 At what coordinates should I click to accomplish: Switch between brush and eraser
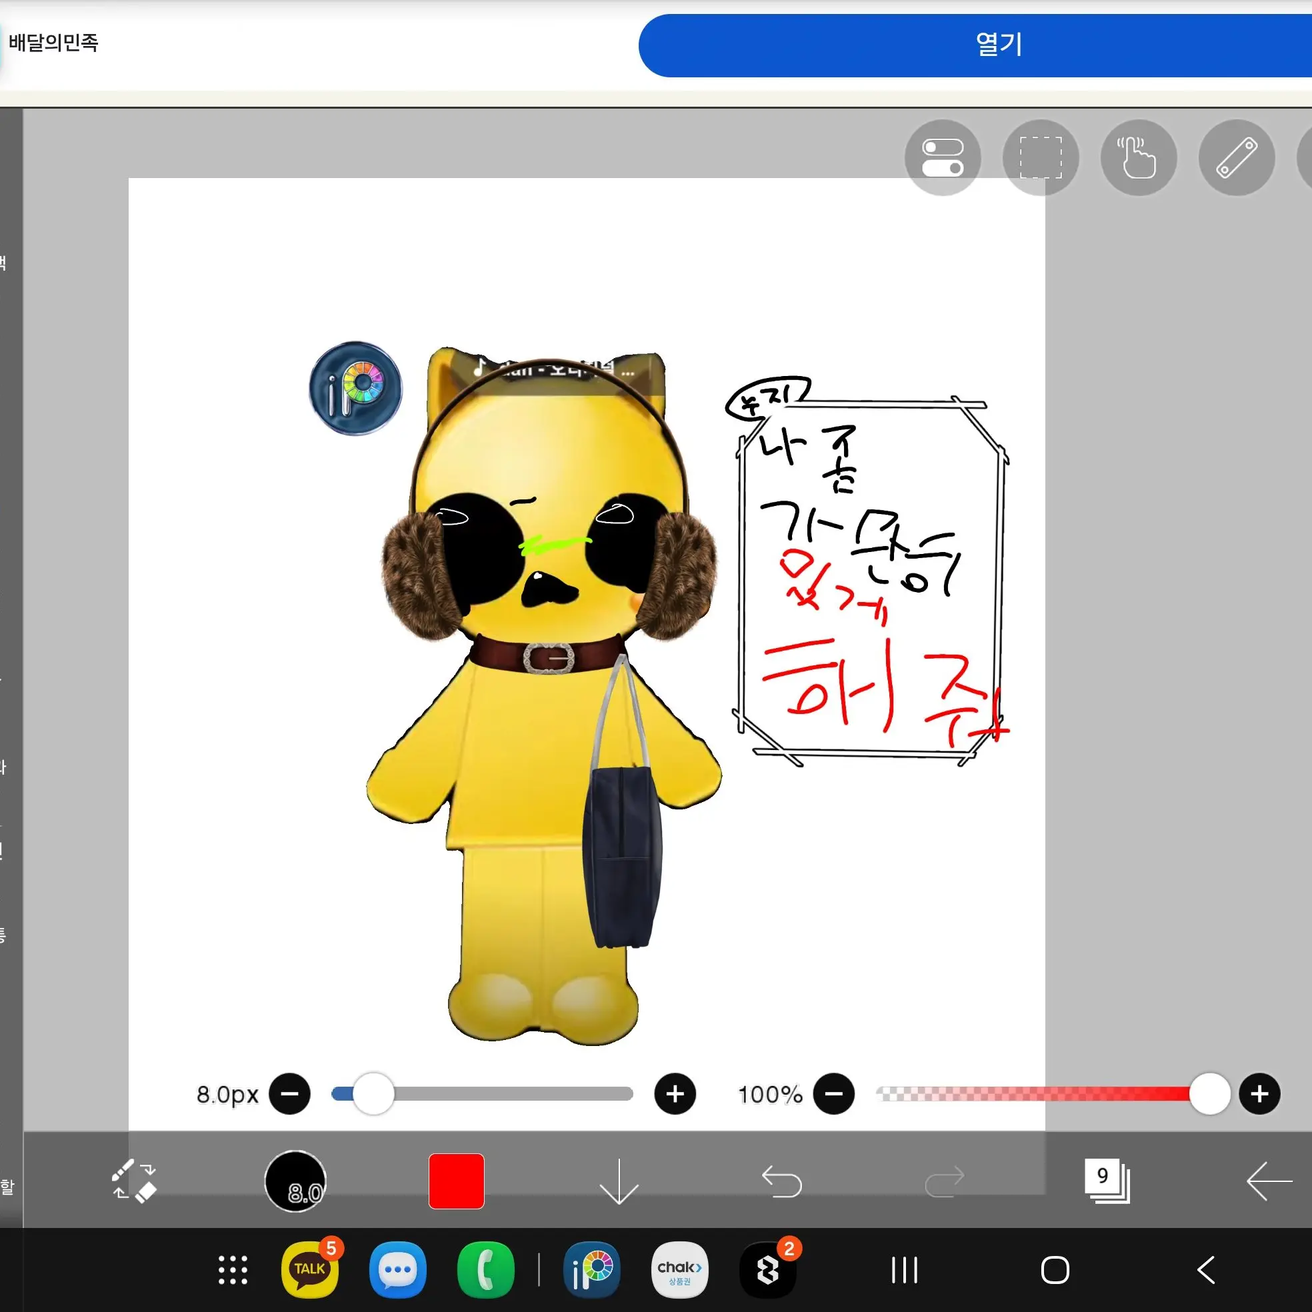click(134, 1181)
